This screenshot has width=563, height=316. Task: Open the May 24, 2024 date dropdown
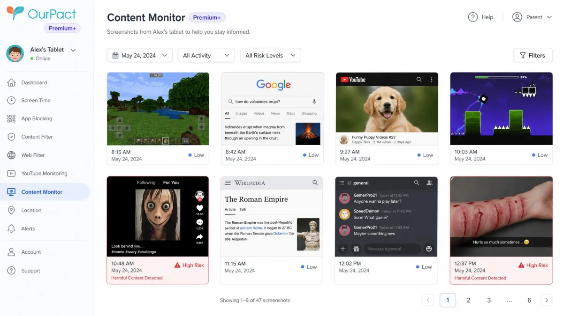click(x=140, y=55)
